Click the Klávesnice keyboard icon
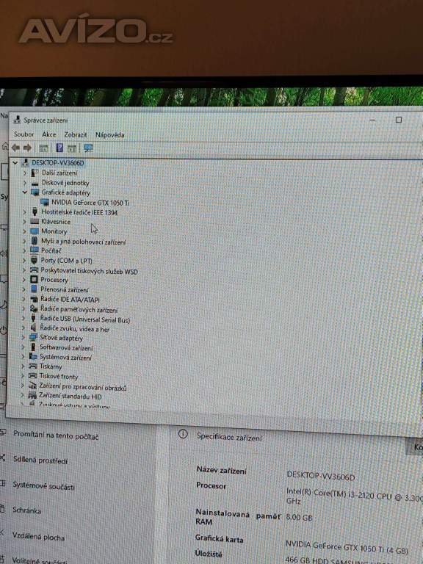423x564 pixels. pos(35,221)
